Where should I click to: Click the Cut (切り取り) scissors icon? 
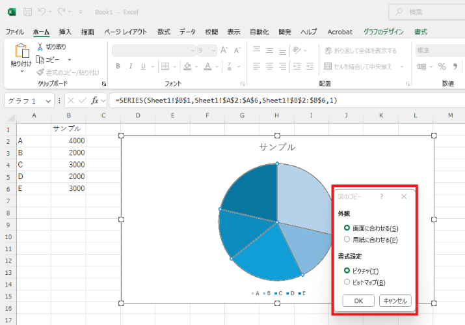tap(40, 47)
